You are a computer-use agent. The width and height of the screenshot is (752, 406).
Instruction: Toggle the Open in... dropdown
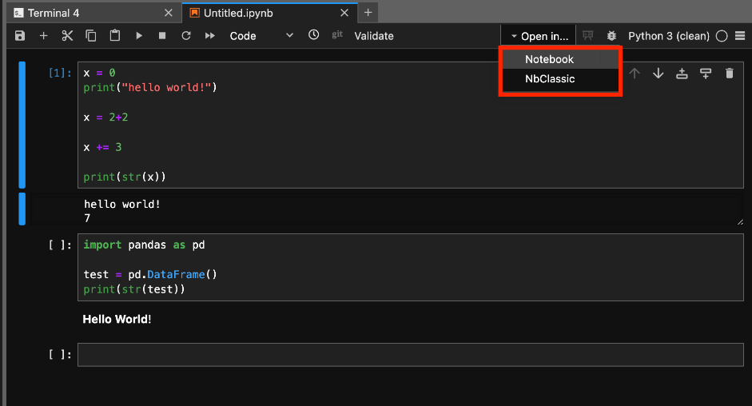tap(539, 37)
